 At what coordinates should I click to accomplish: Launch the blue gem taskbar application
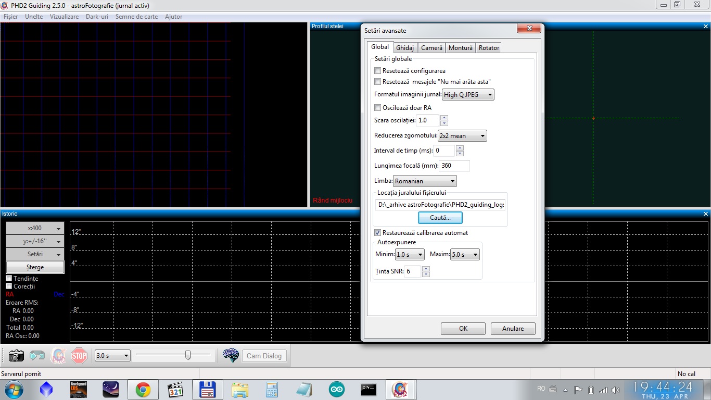46,390
